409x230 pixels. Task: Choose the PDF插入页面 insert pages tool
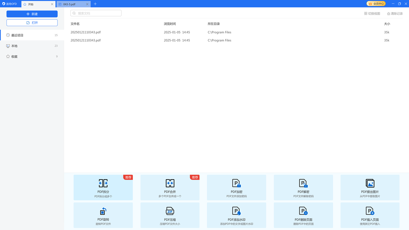click(x=370, y=215)
